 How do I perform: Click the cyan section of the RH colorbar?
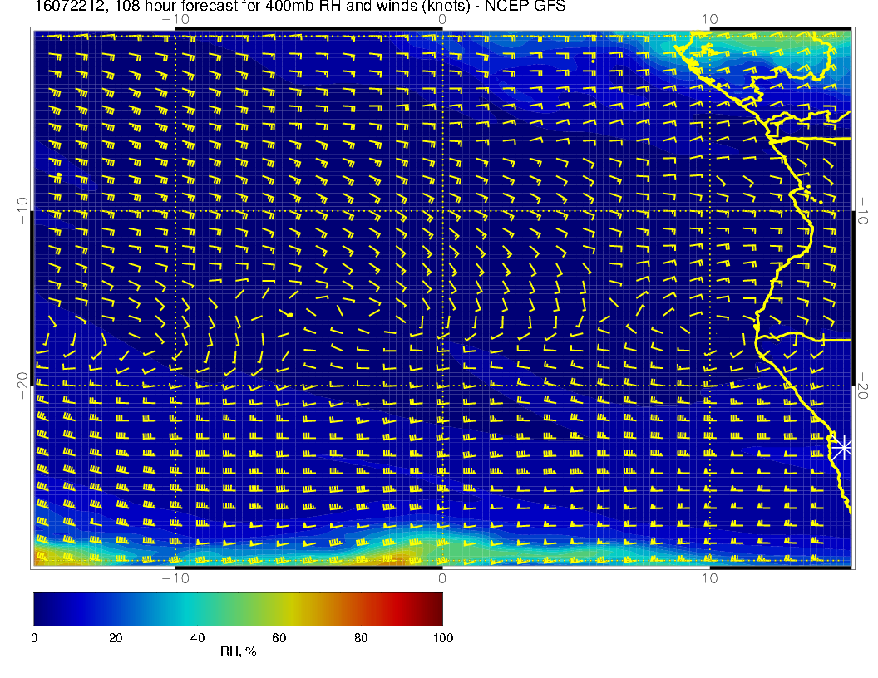coord(187,608)
